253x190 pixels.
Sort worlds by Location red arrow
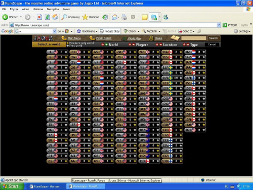pos(157,45)
